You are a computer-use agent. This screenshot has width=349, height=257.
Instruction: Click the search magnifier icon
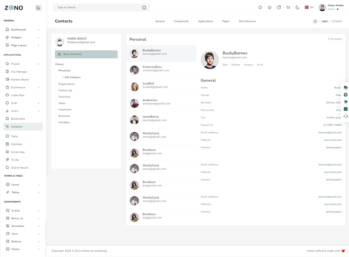click(144, 7)
